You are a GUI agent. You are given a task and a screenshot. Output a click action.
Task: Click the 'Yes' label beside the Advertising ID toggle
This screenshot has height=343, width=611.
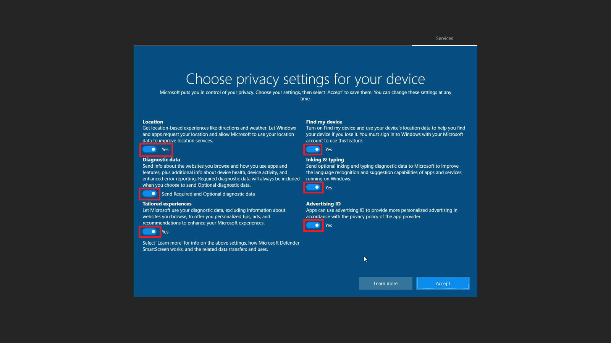tap(329, 226)
